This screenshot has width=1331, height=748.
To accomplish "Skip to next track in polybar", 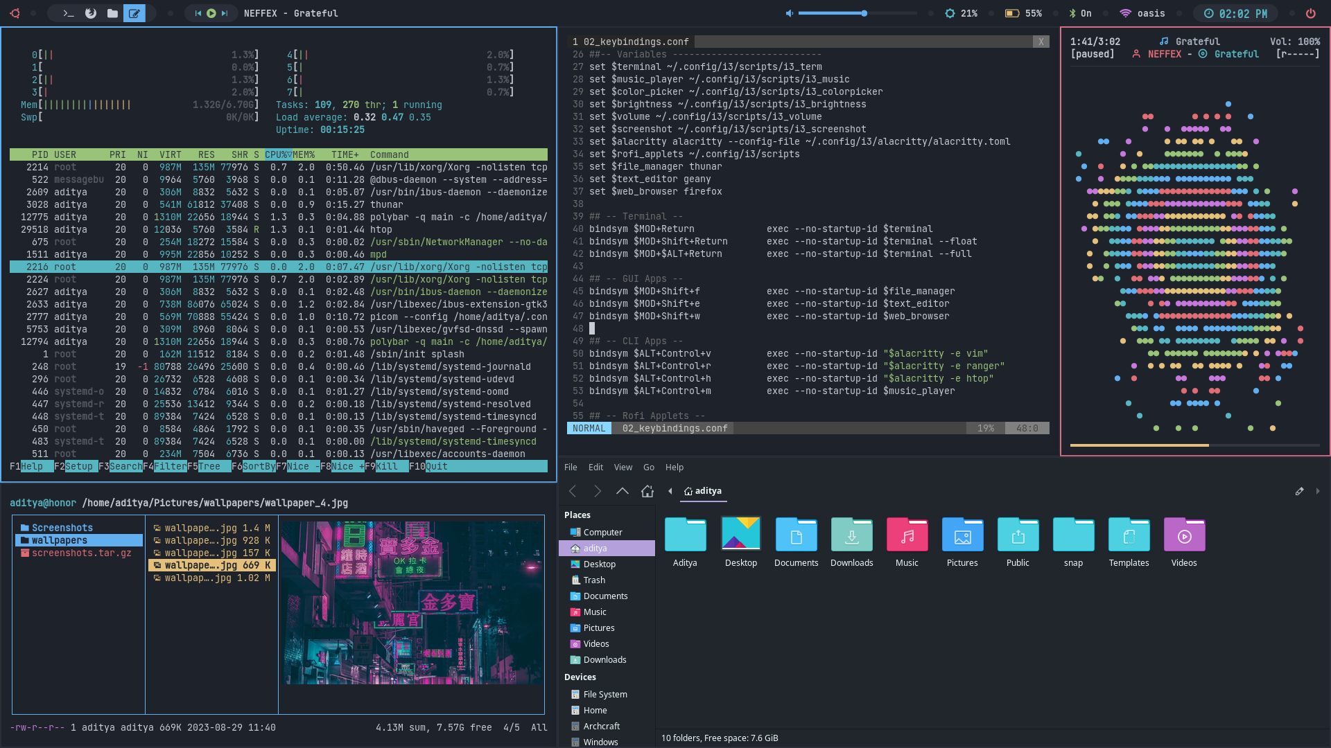I will (224, 13).
